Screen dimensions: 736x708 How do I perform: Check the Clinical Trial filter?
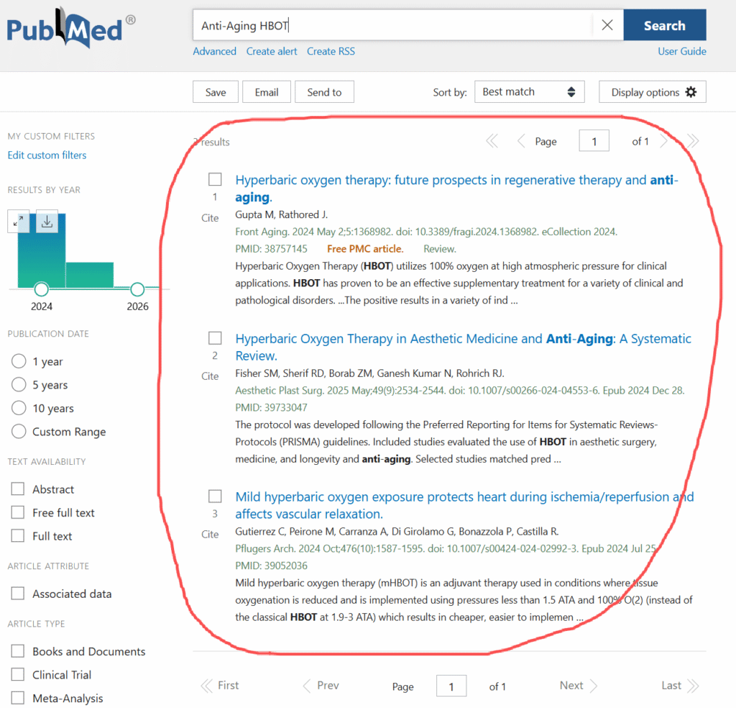[18, 675]
